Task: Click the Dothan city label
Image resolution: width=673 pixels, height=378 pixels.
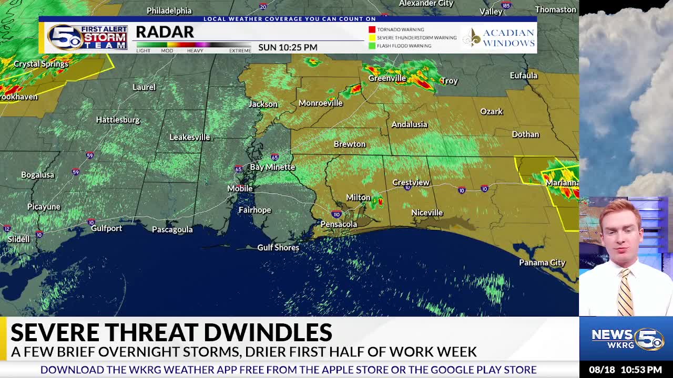Action: pyautogui.click(x=525, y=134)
